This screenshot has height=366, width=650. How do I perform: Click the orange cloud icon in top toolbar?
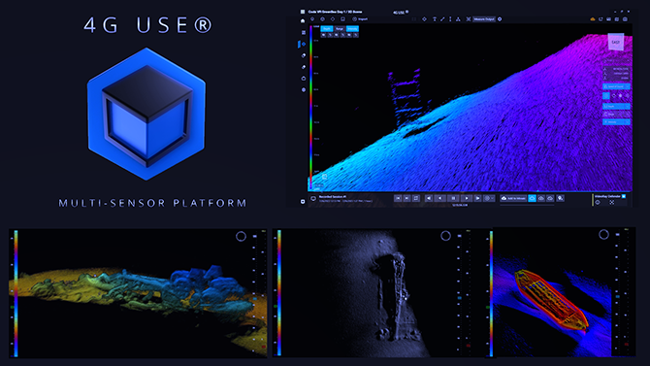593,19
